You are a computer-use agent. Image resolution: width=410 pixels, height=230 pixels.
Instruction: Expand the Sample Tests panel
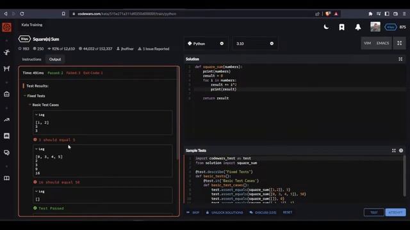pos(394,151)
